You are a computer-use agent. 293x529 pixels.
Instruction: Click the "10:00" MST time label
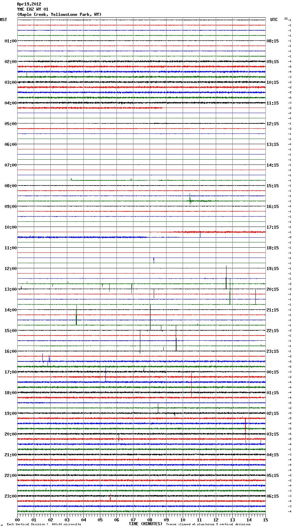pos(11,227)
